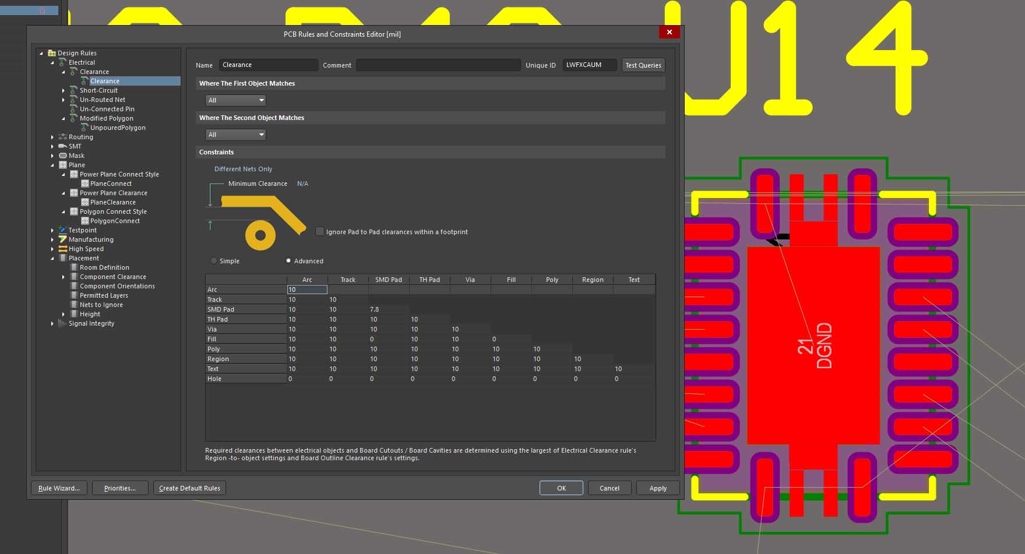This screenshot has width=1025, height=554.
Task: Select the Permitted Layers rule item
Action: (104, 295)
